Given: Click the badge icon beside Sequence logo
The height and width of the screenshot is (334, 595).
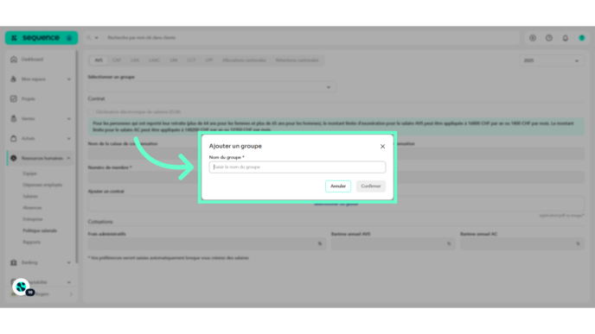Looking at the screenshot, I should pyautogui.click(x=69, y=38).
